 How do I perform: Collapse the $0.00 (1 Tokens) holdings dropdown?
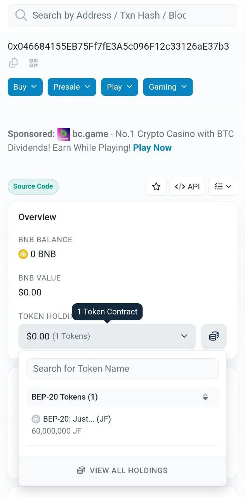[107, 336]
